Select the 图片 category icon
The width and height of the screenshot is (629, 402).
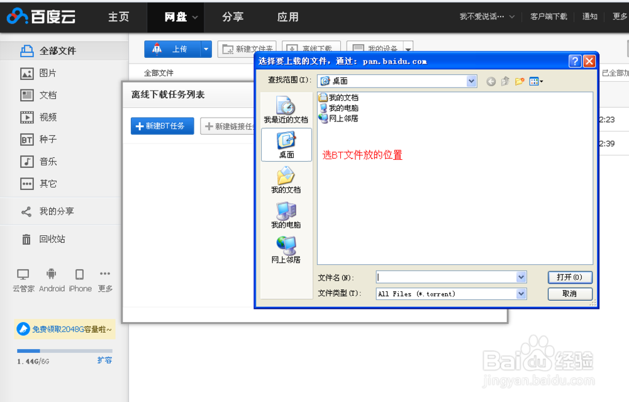(x=27, y=74)
